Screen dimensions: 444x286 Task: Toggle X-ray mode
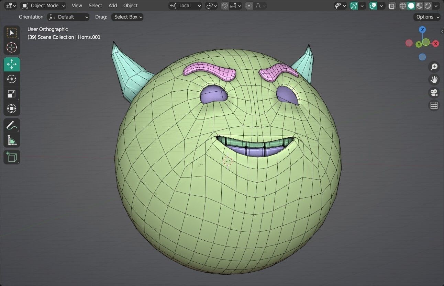pos(392,5)
